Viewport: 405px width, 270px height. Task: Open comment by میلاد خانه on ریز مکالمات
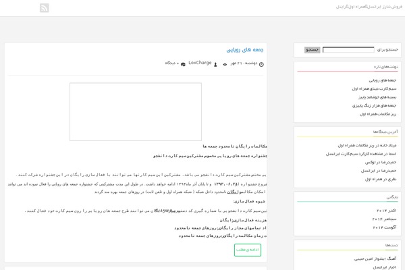coord(367,146)
